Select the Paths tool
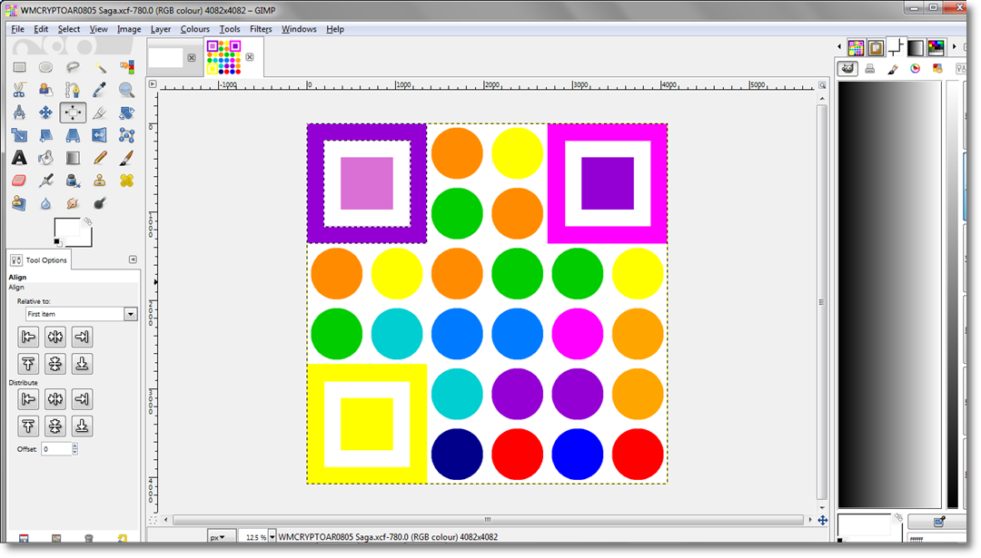 click(x=73, y=90)
